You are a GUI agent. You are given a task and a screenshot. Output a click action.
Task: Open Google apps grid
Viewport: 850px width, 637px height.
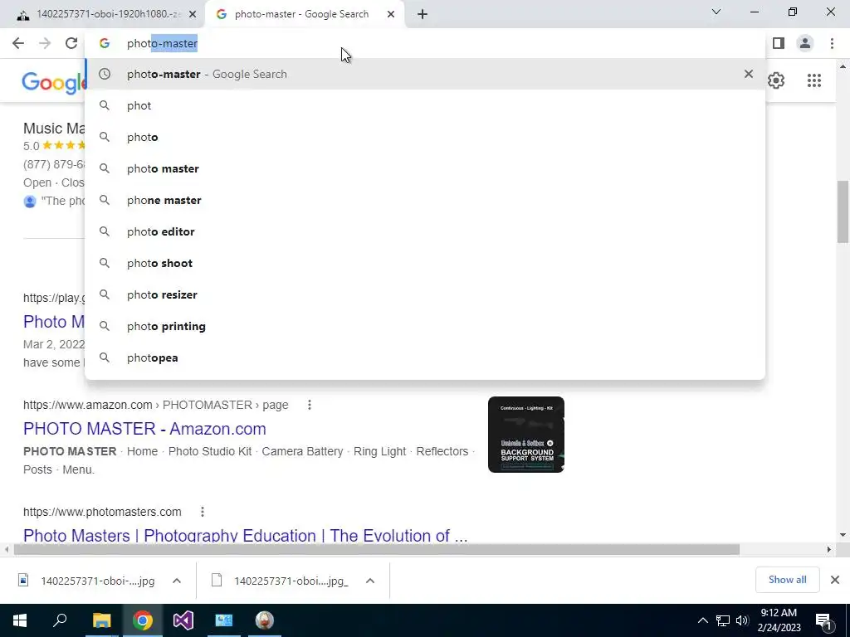[x=813, y=80]
